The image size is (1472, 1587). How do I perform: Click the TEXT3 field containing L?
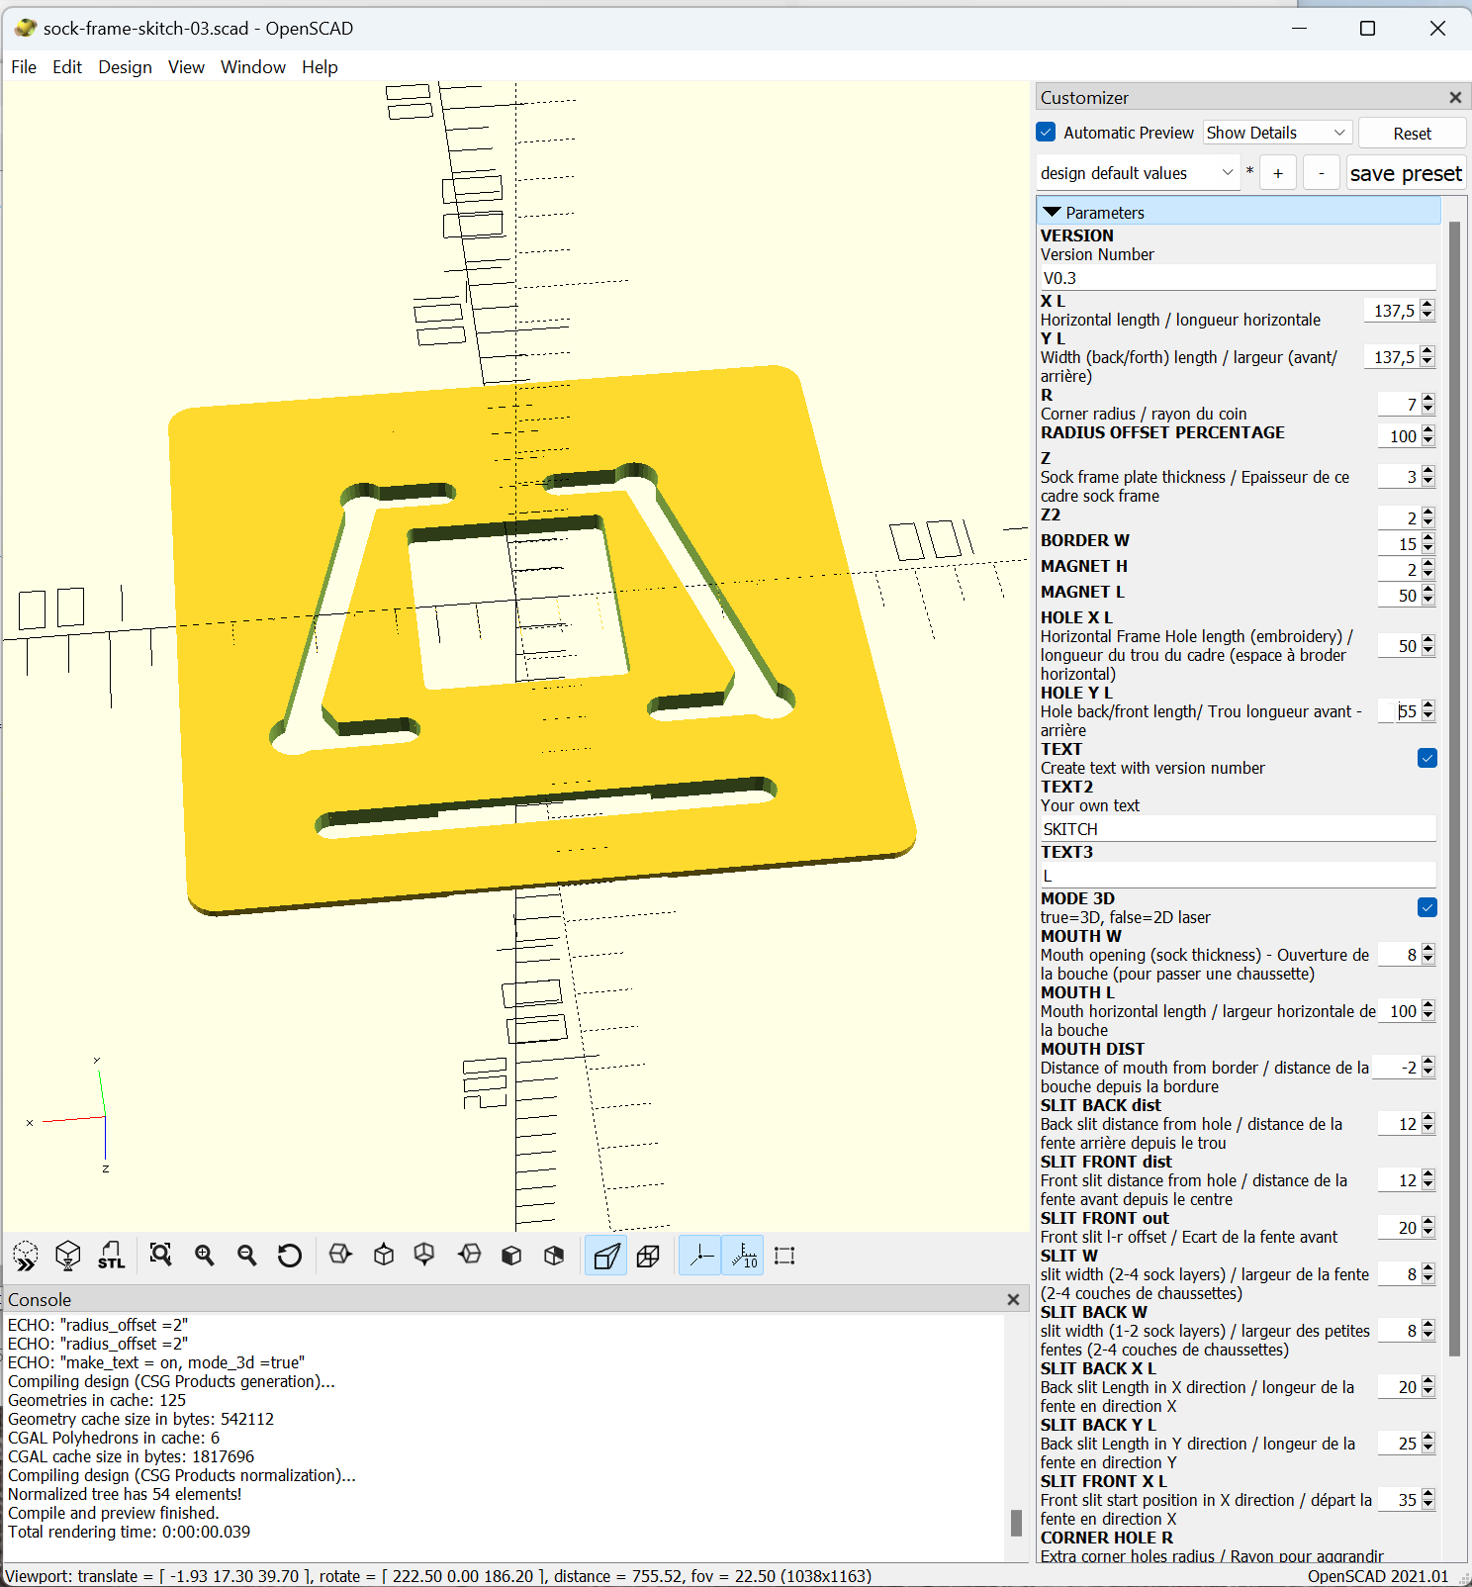click(1237, 876)
